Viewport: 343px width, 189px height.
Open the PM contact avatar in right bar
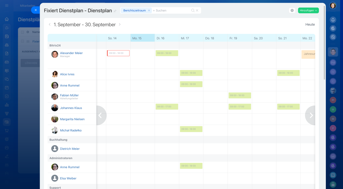pos(333,62)
